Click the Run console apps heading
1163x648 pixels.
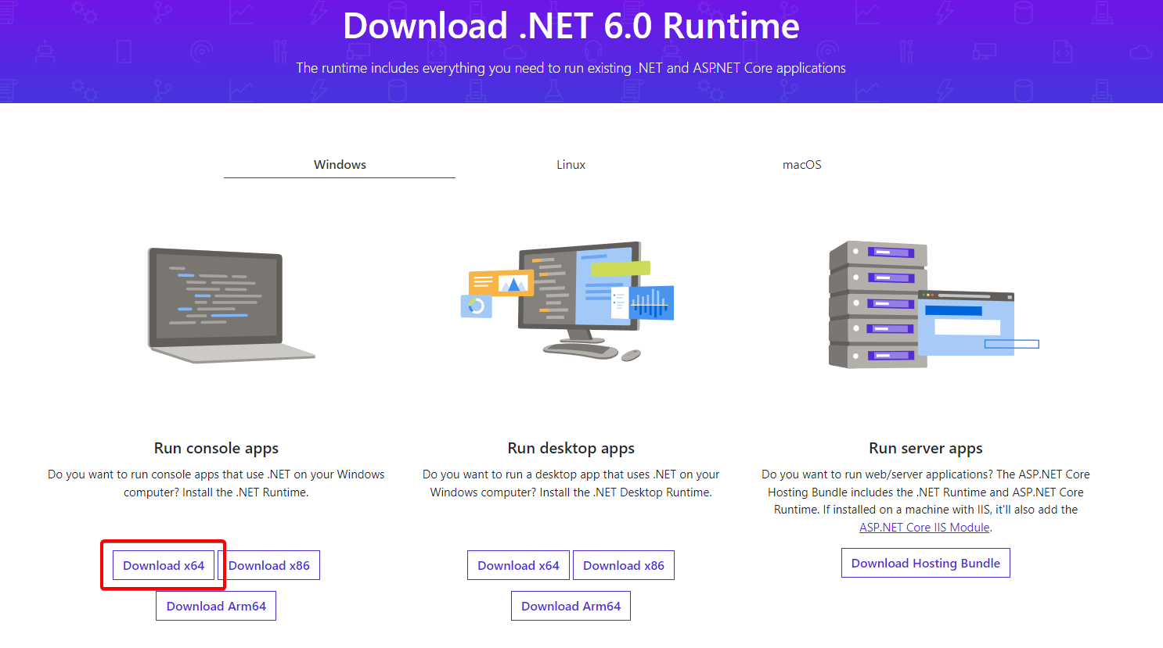pos(215,448)
